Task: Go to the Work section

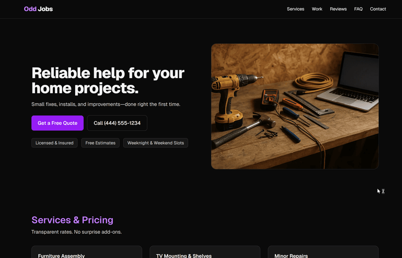Action: click(317, 9)
